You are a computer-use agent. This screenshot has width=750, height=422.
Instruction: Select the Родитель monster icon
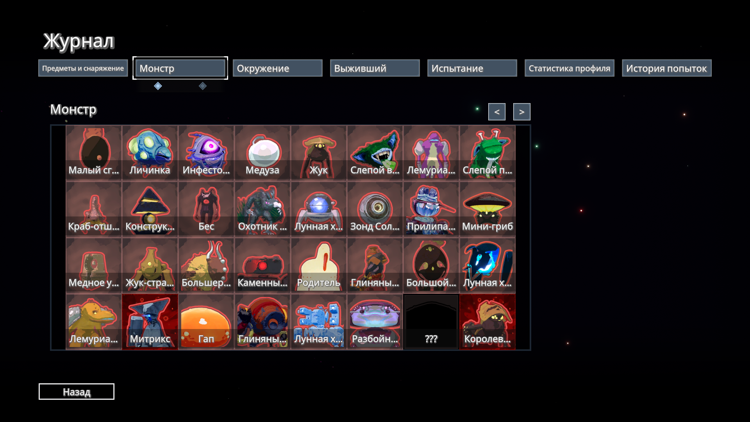click(318, 265)
